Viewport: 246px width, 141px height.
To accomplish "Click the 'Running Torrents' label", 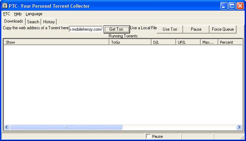I will [x=123, y=36].
